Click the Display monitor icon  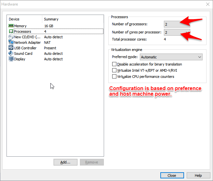(x=11, y=59)
